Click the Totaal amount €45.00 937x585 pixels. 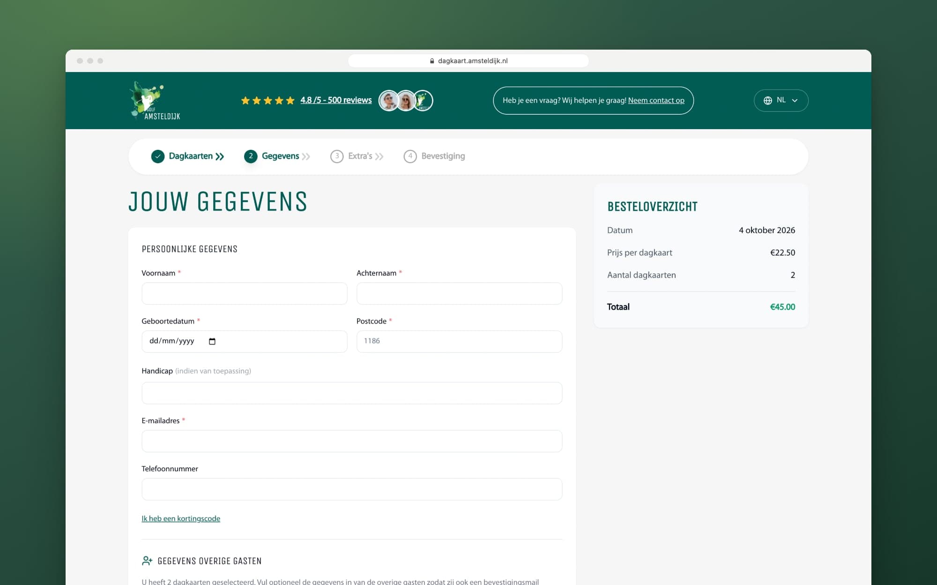point(782,307)
